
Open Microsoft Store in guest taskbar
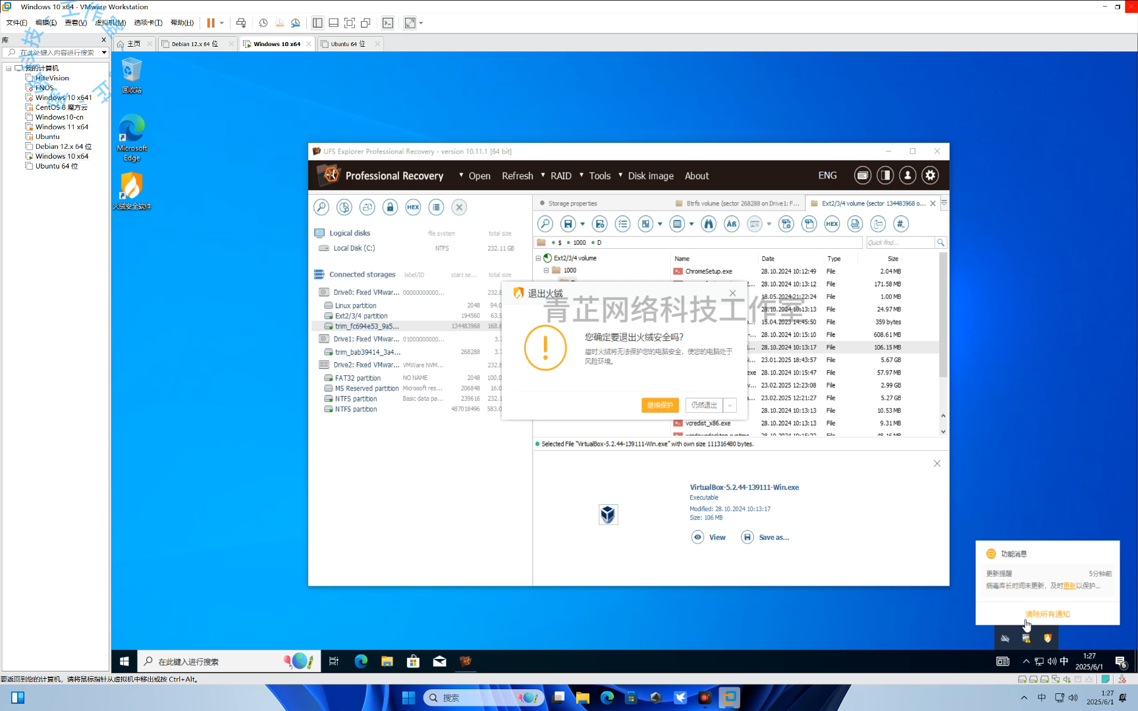click(x=414, y=661)
